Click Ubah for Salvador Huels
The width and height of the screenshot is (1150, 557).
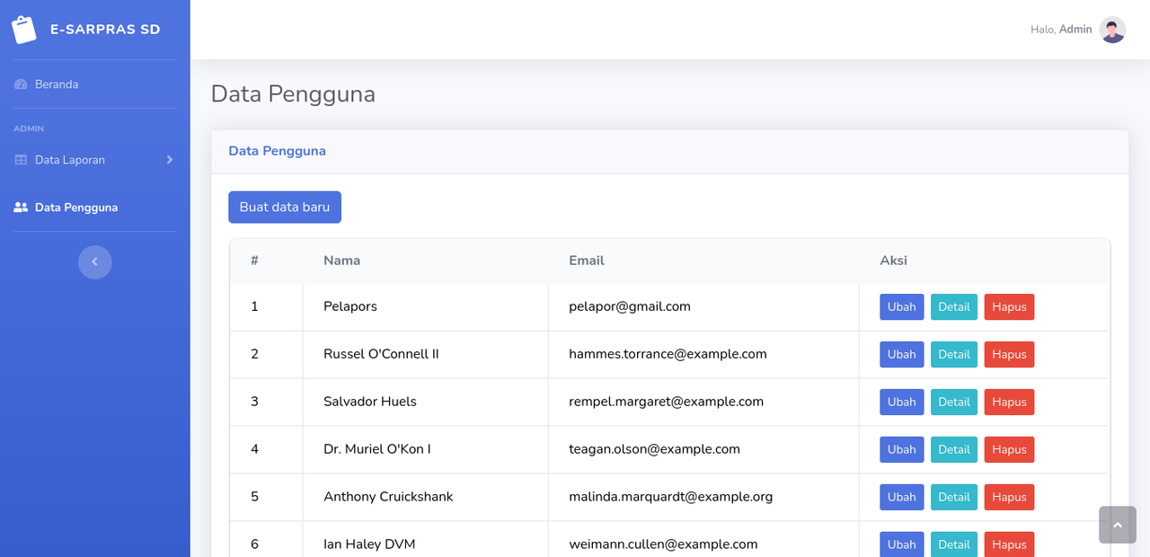(902, 402)
